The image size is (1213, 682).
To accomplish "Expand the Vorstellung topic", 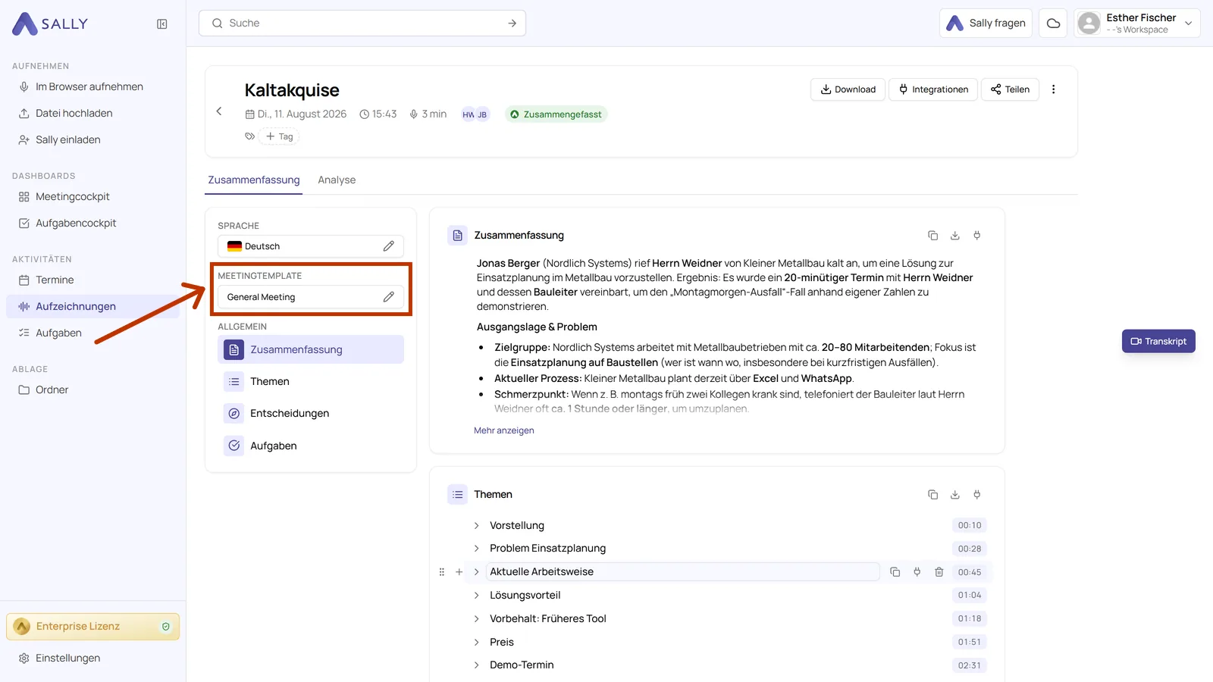I will pyautogui.click(x=476, y=526).
